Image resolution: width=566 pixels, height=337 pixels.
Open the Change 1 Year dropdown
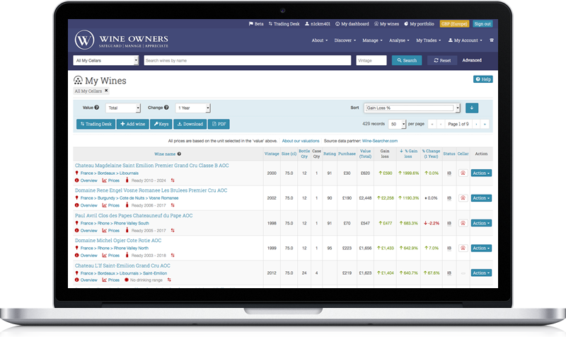coord(192,108)
